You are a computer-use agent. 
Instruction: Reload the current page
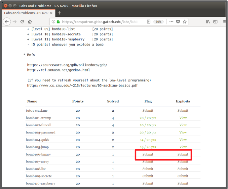[22, 22]
